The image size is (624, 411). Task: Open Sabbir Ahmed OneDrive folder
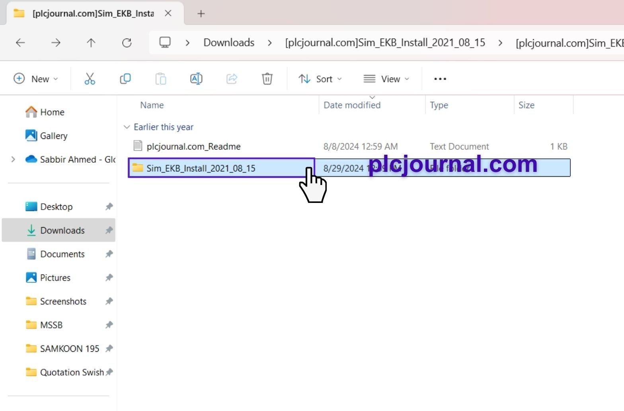[70, 159]
